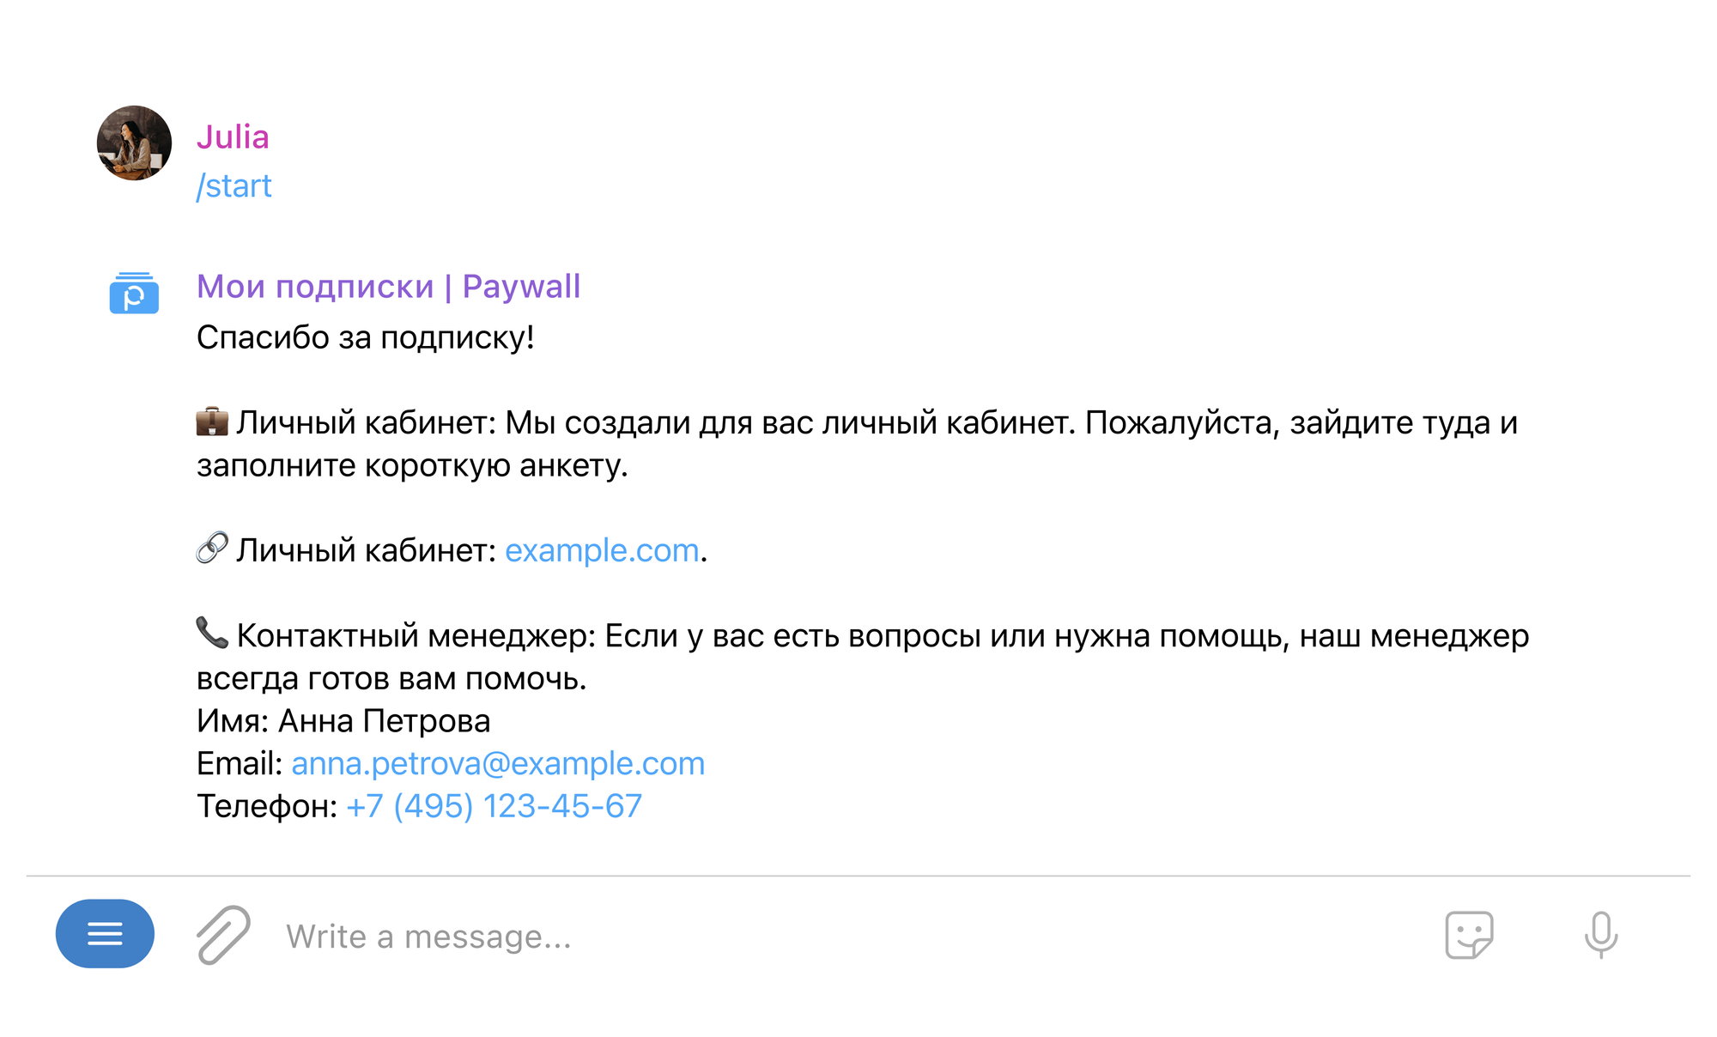1717x1037 pixels.
Task: Click the заполните короткую анкету text line
Action: [412, 465]
